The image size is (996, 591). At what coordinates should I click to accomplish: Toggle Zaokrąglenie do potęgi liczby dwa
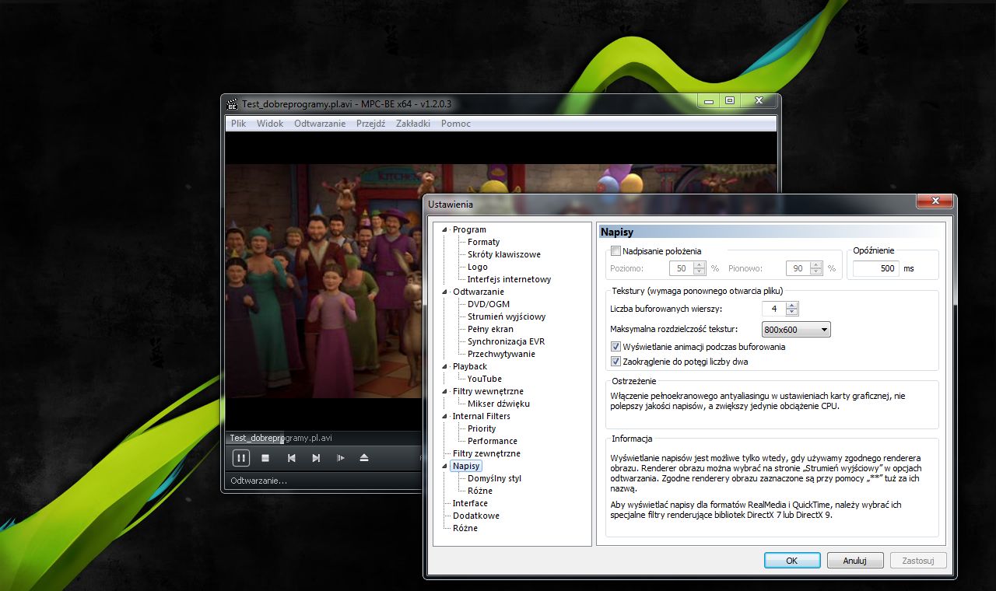click(616, 362)
